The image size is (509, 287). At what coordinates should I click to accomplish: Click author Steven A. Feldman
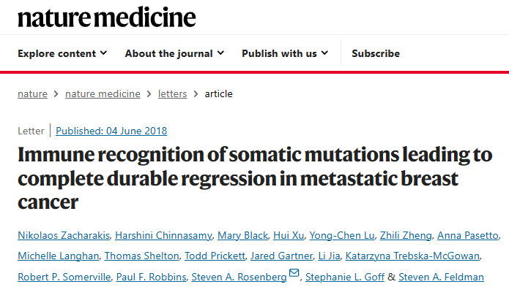coord(441,277)
